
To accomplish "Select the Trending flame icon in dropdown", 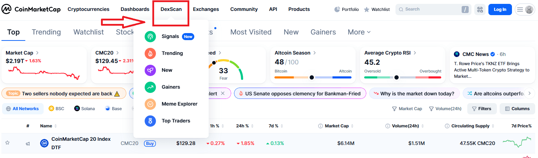I will 150,53.
